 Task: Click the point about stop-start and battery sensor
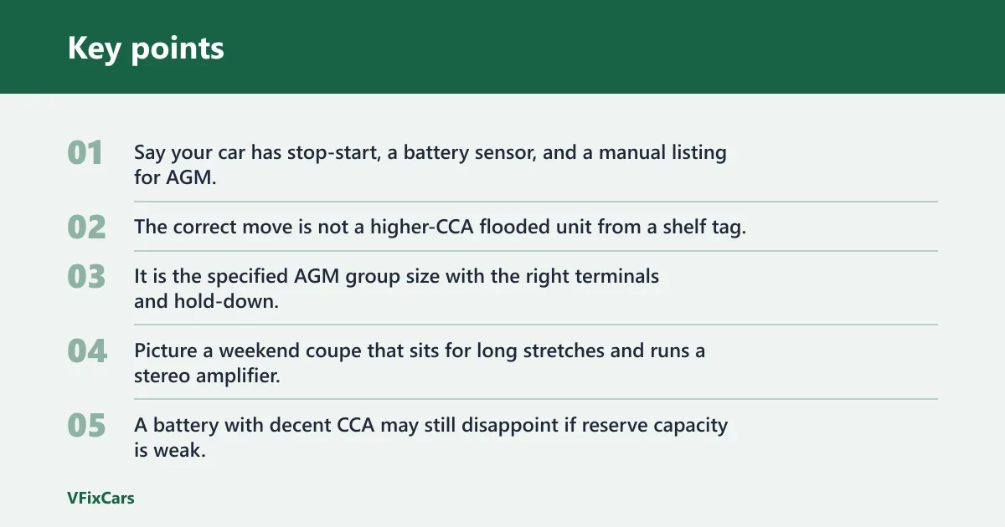pyautogui.click(x=430, y=166)
